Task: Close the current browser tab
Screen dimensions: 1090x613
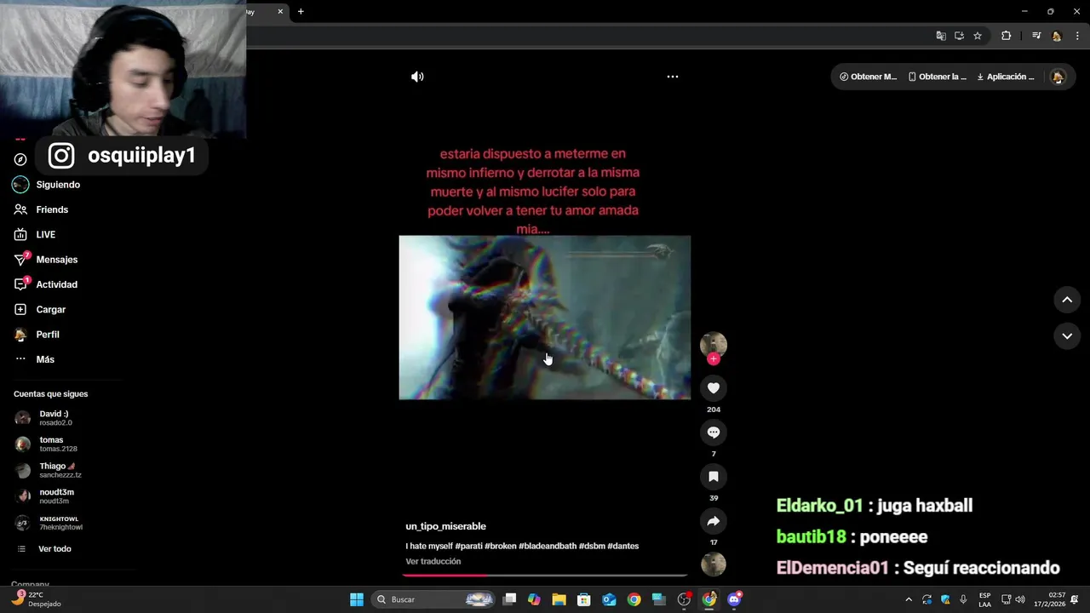Action: click(280, 12)
